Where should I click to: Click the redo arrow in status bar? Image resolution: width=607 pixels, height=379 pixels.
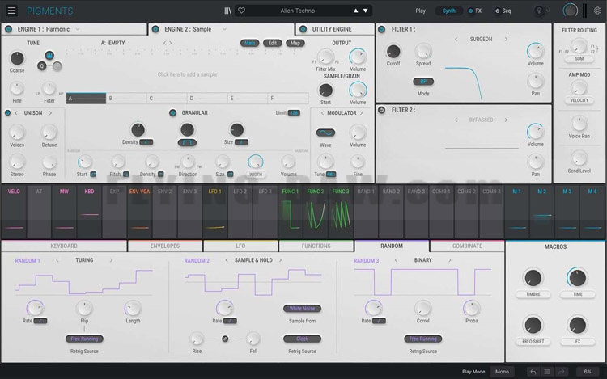561,372
